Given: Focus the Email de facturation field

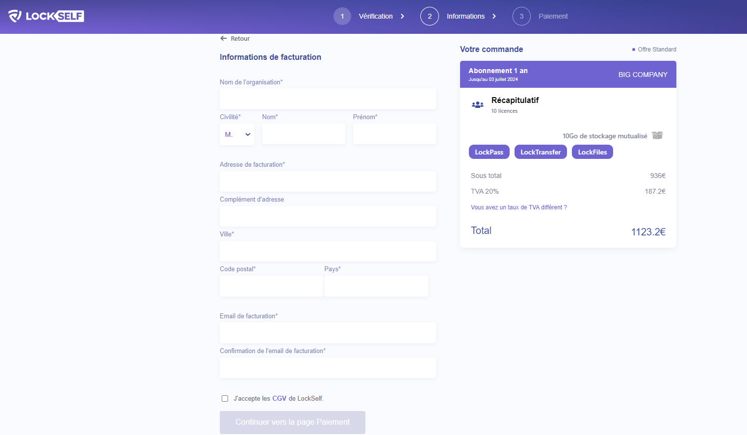Looking at the screenshot, I should click(x=328, y=333).
